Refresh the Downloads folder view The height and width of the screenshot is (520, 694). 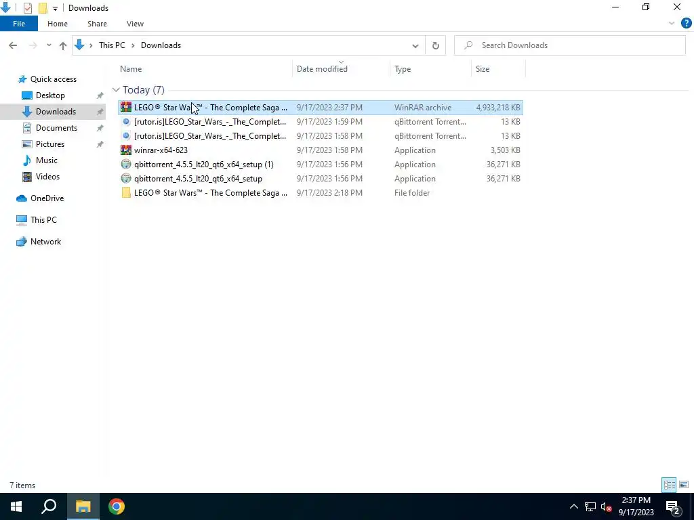point(436,45)
